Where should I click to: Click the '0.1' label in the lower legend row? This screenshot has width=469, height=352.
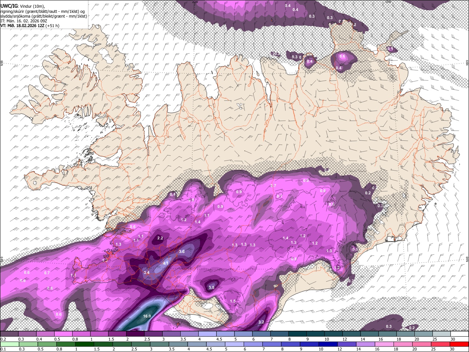(x=2, y=349)
